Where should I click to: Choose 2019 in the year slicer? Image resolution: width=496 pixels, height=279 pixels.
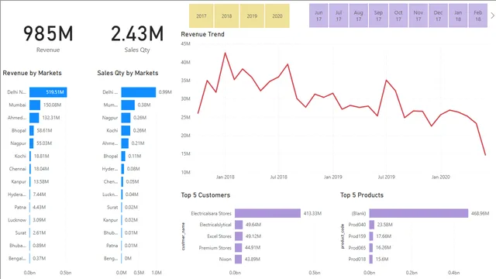tap(252, 15)
